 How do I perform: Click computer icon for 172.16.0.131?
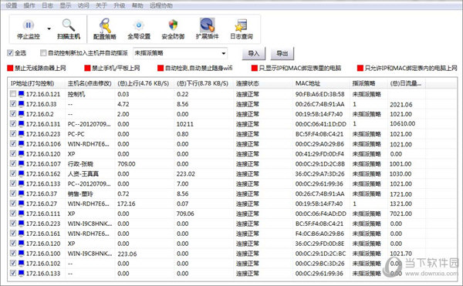click(x=22, y=124)
